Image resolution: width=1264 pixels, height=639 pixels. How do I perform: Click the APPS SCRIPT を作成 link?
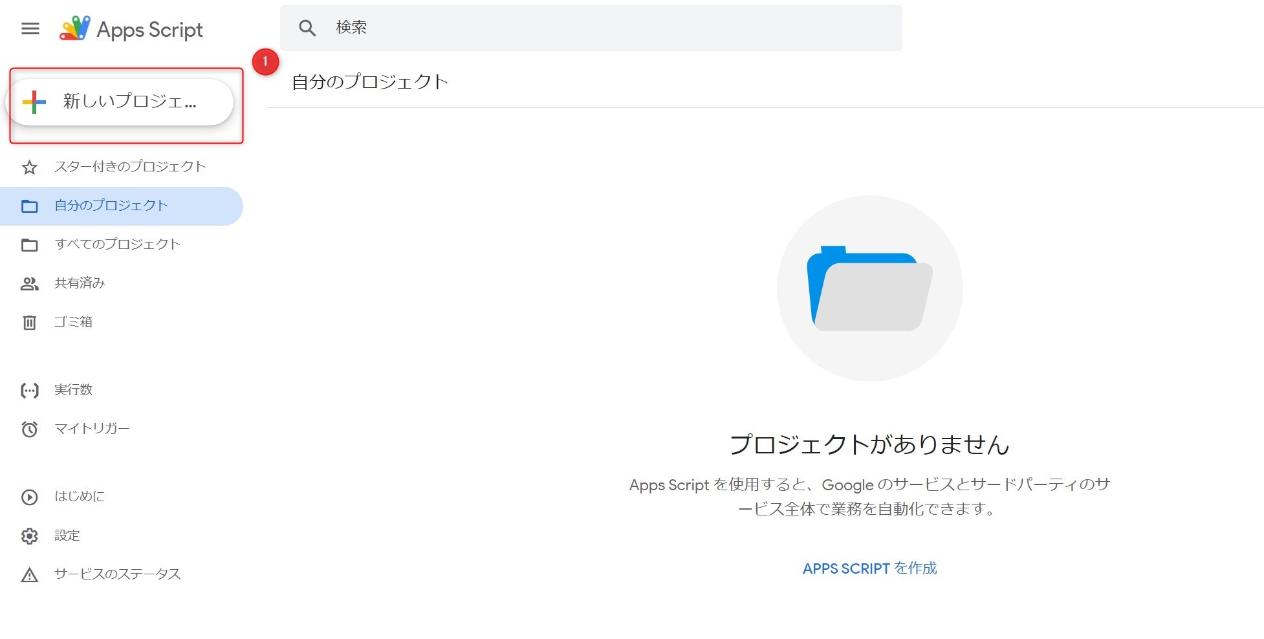pyautogui.click(x=869, y=569)
